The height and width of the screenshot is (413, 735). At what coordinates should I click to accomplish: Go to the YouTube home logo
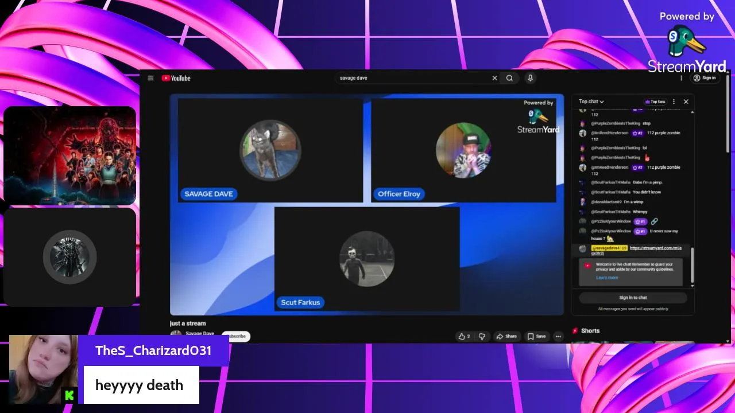[x=176, y=78]
